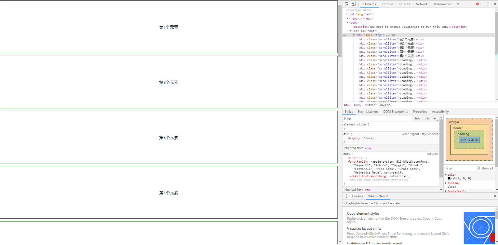The image size is (498, 245).
Task: Expand the computed color property
Action: point(446,175)
